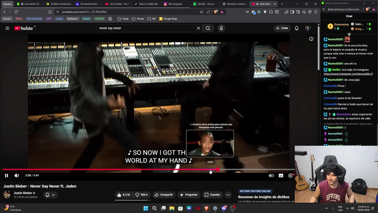Click the Crear button

pyautogui.click(x=282, y=28)
